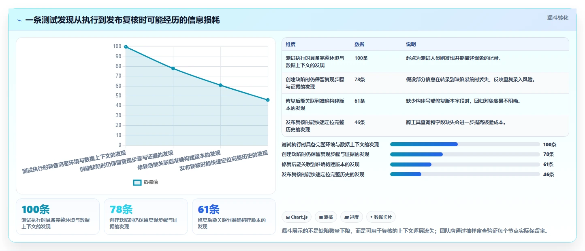
Task: Click the 78条 metric card
Action: click(146, 217)
